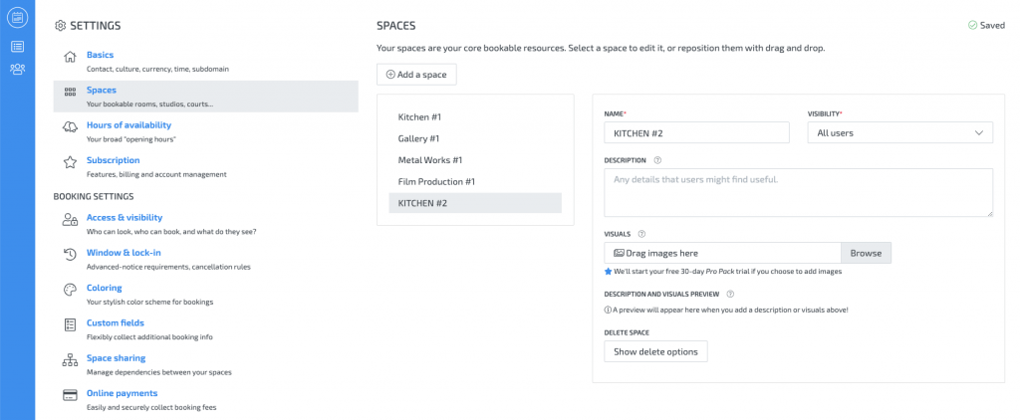
Task: Click the clock icon for Window & lock-in
Action: pos(70,255)
